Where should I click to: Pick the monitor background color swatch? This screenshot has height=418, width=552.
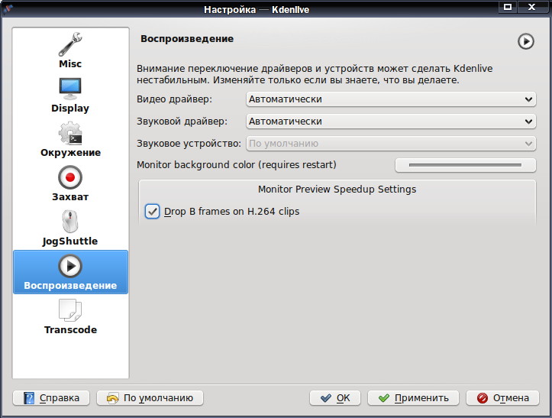click(466, 165)
